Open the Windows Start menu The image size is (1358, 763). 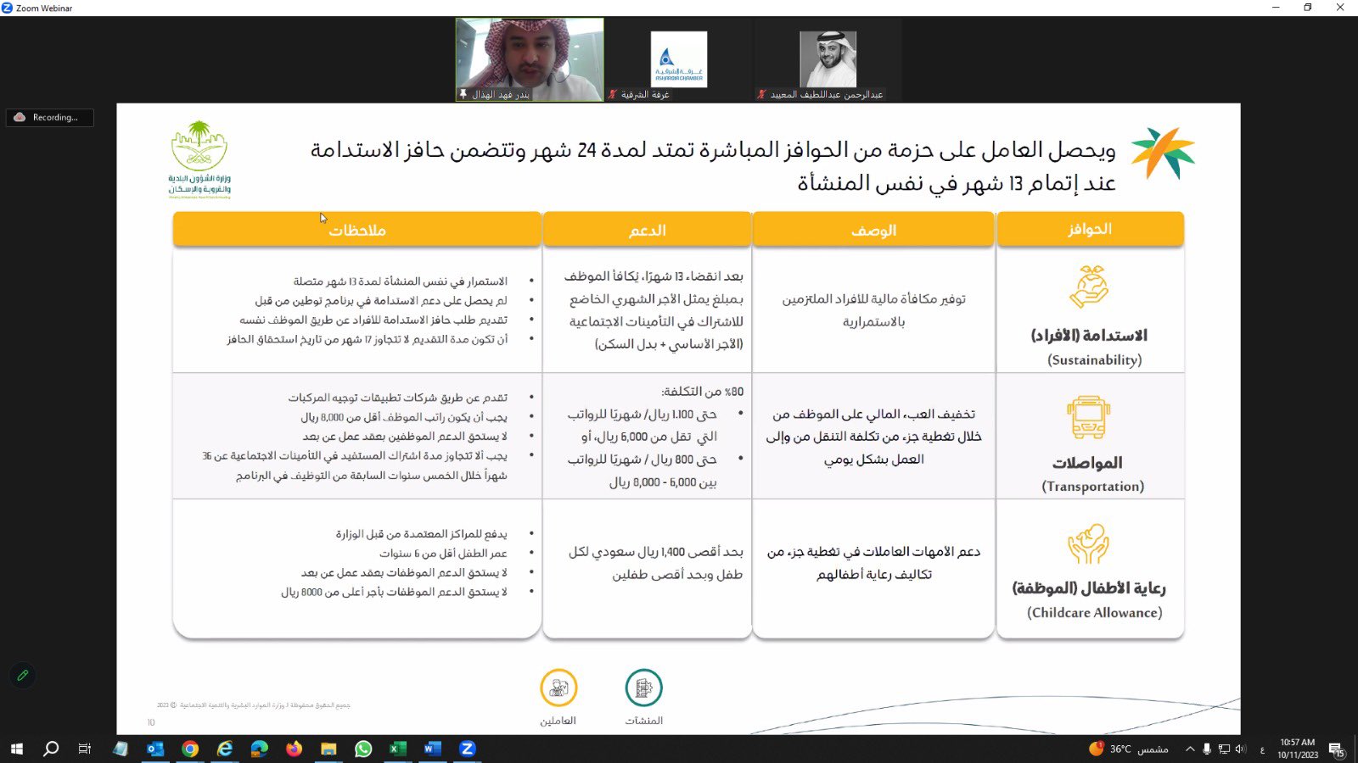(x=17, y=749)
